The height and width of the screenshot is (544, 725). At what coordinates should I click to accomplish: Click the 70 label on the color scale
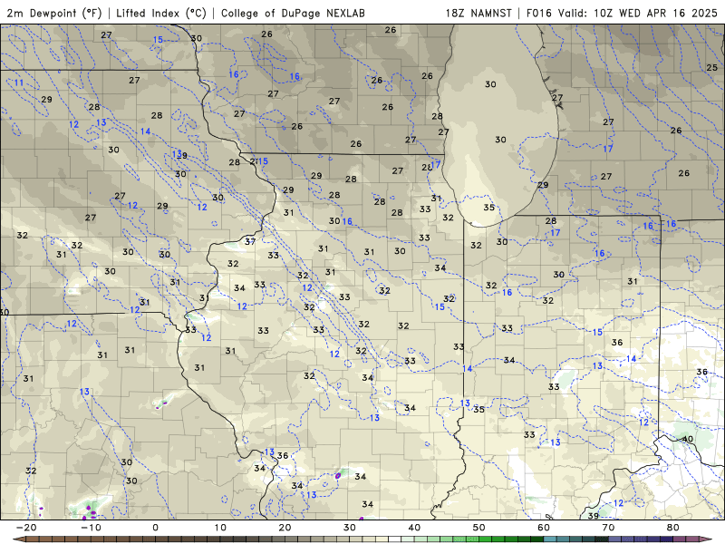pyautogui.click(x=608, y=528)
